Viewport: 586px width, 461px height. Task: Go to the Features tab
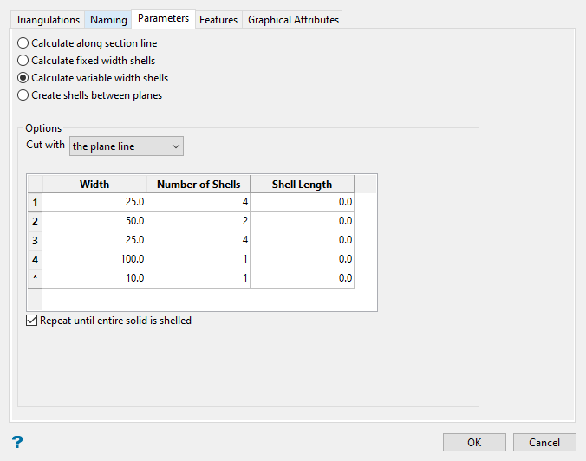coord(218,20)
